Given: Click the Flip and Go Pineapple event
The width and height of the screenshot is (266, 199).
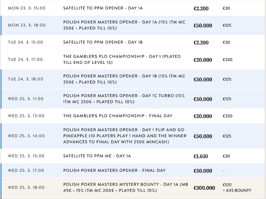Looking at the screenshot, I should click(125, 136).
